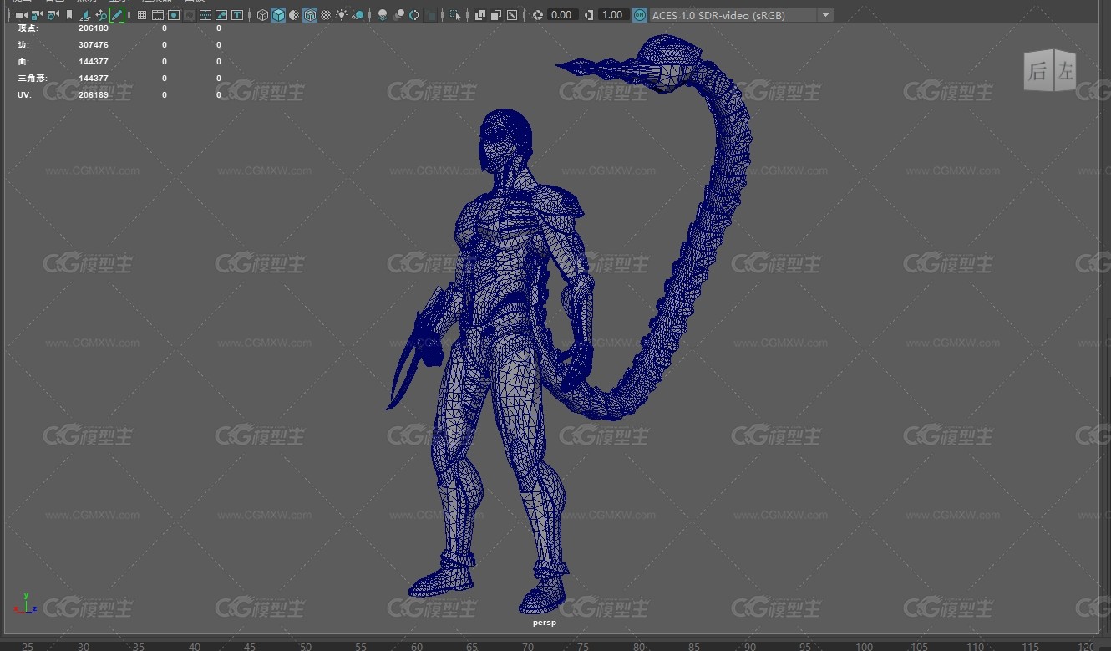This screenshot has width=1111, height=651.
Task: Click the 顶点 value 206189
Action: 94,28
